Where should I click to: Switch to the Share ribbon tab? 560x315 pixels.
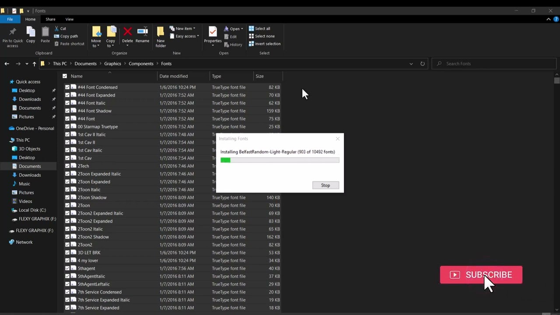click(x=50, y=19)
